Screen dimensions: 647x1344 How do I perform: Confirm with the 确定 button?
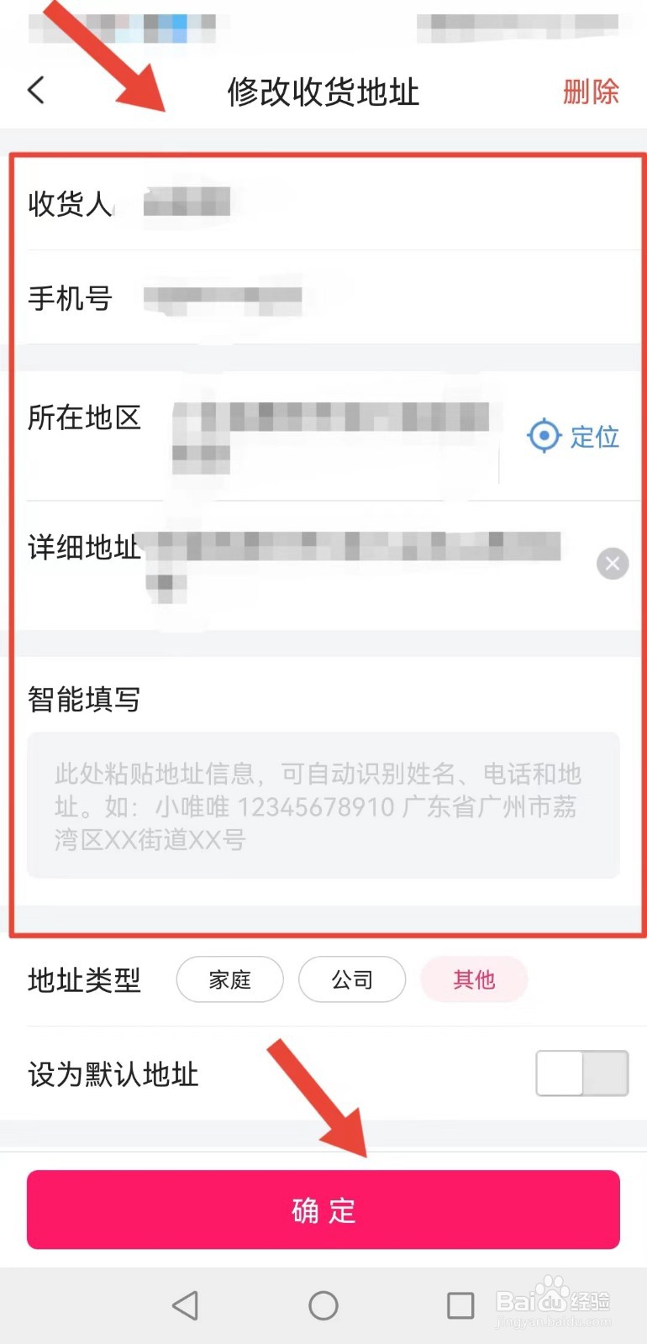click(x=323, y=1210)
